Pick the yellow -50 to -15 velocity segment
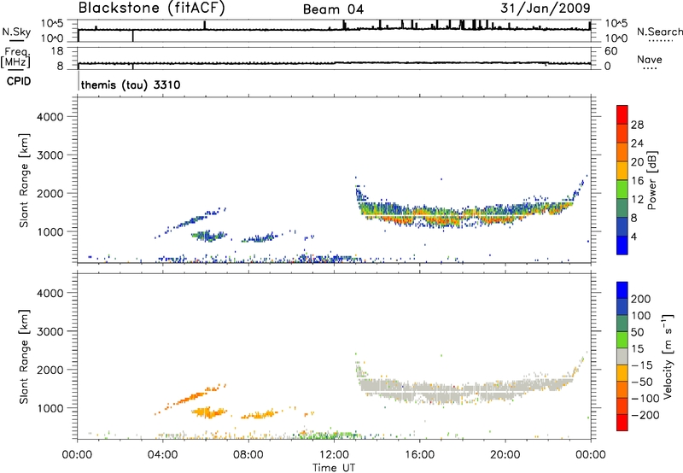683x473 pixels. click(x=622, y=373)
